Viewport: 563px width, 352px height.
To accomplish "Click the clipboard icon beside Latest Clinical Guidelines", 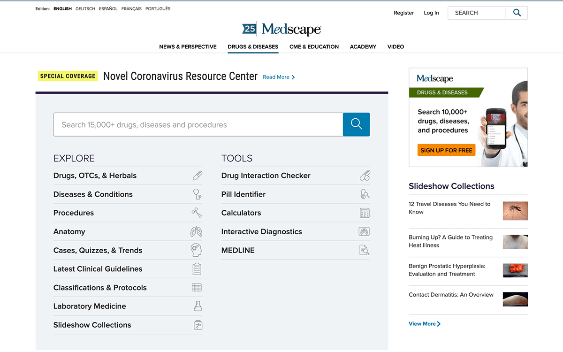I will (x=197, y=269).
